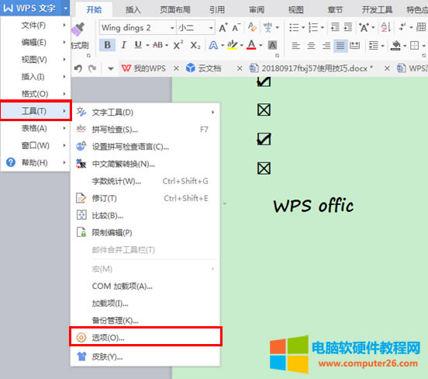This screenshot has width=428, height=379.
Task: Apply Italic formatting
Action: tap(123, 45)
